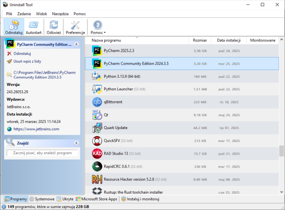This screenshot has height=210, width=285.
Task: Click the '15,7 GB' size of RAD Studio
Action: pos(200,154)
